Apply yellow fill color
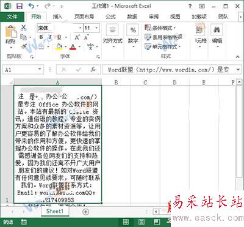The width and height of the screenshot is (244, 227). pyautogui.click(x=59, y=47)
